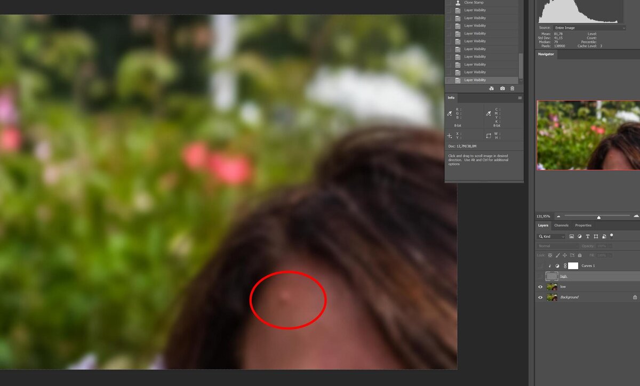Screen dimensions: 640x386
Task: Select the Curves 1 mask thumbnail
Action: click(573, 266)
